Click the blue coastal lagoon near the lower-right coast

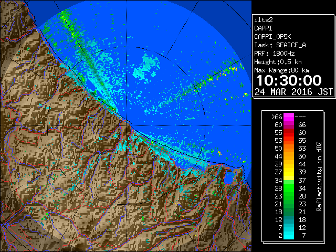point(228,177)
